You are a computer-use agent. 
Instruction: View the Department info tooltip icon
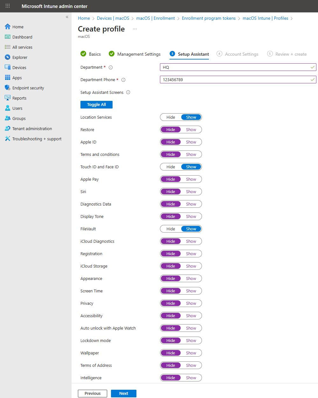tap(110, 67)
